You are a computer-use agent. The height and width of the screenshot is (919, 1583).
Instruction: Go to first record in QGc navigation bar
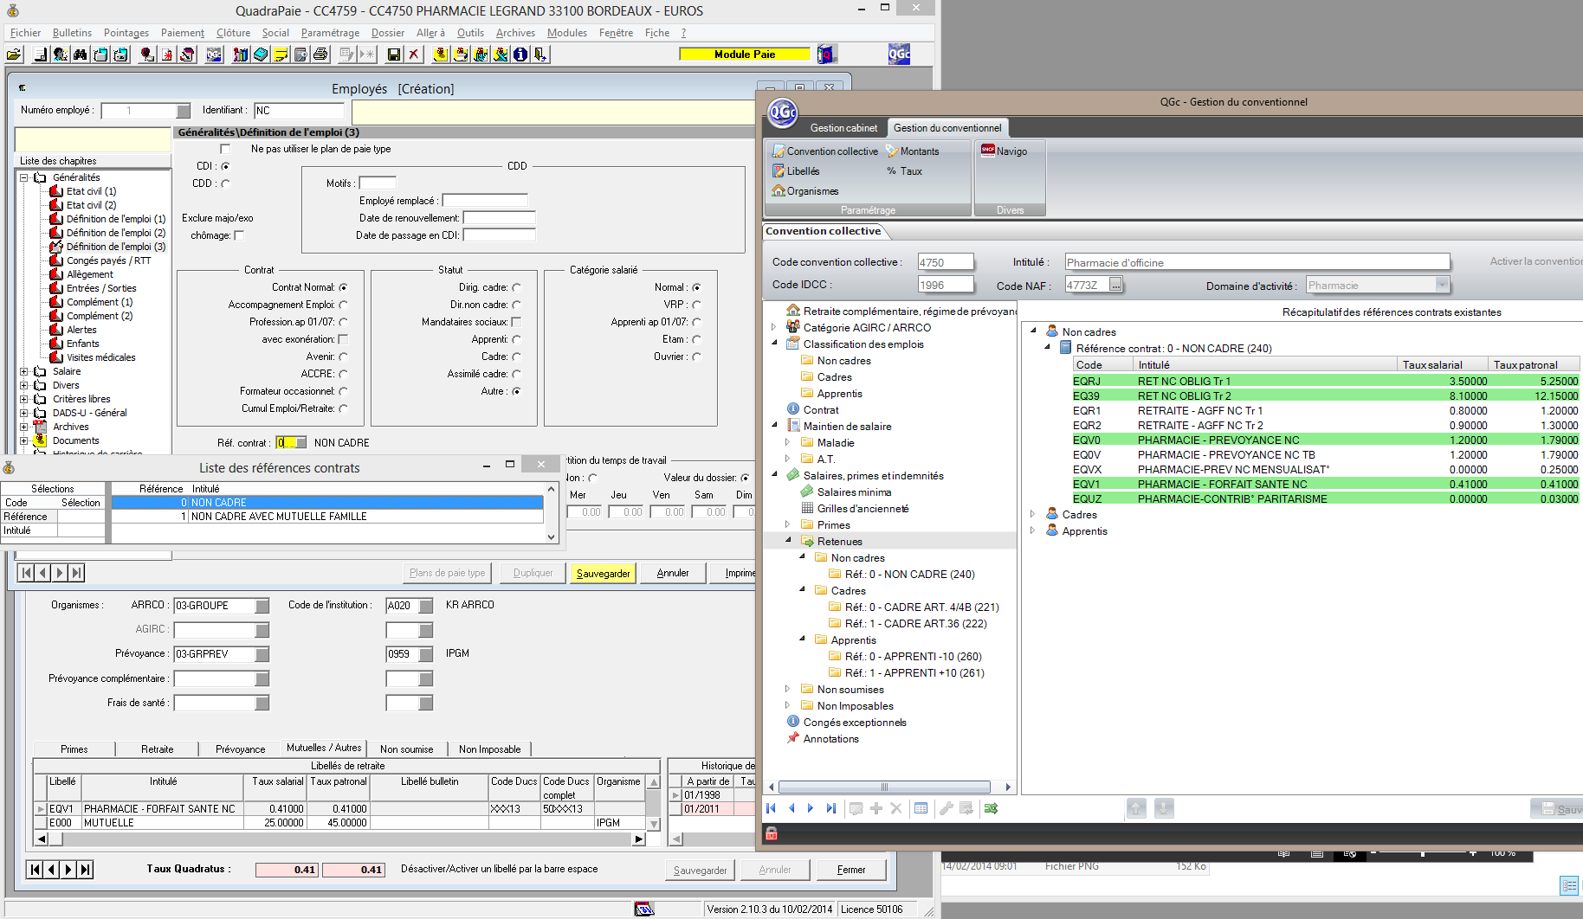[x=771, y=808]
